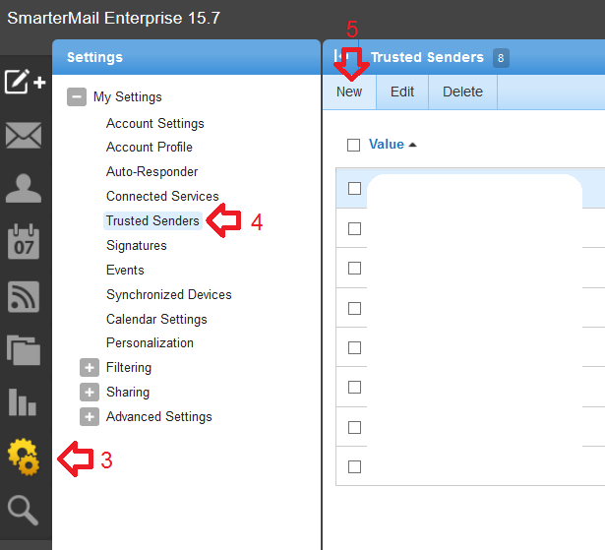The width and height of the screenshot is (605, 550).
Task: Open Personalization settings
Action: pyautogui.click(x=150, y=343)
